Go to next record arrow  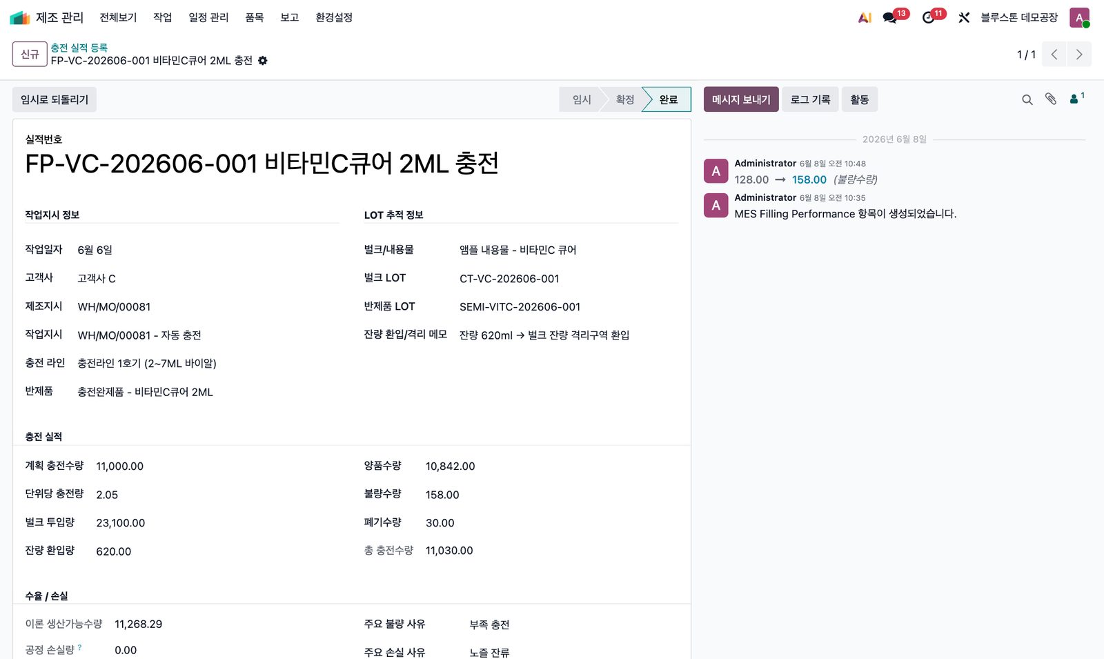tap(1079, 55)
